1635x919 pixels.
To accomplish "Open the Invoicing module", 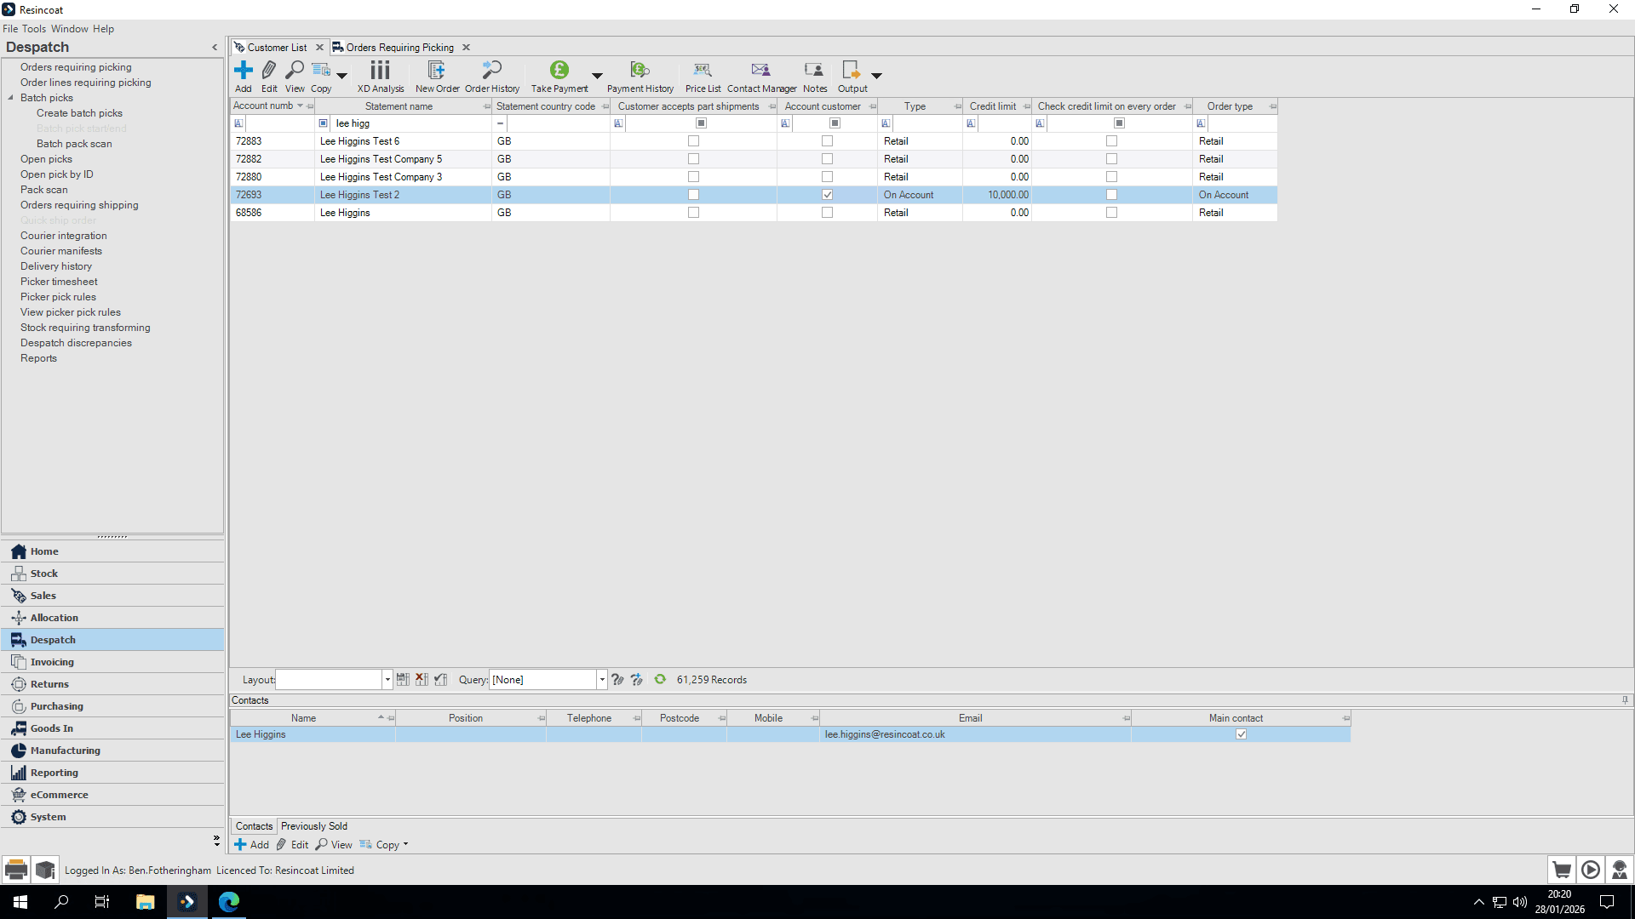I will 112,662.
